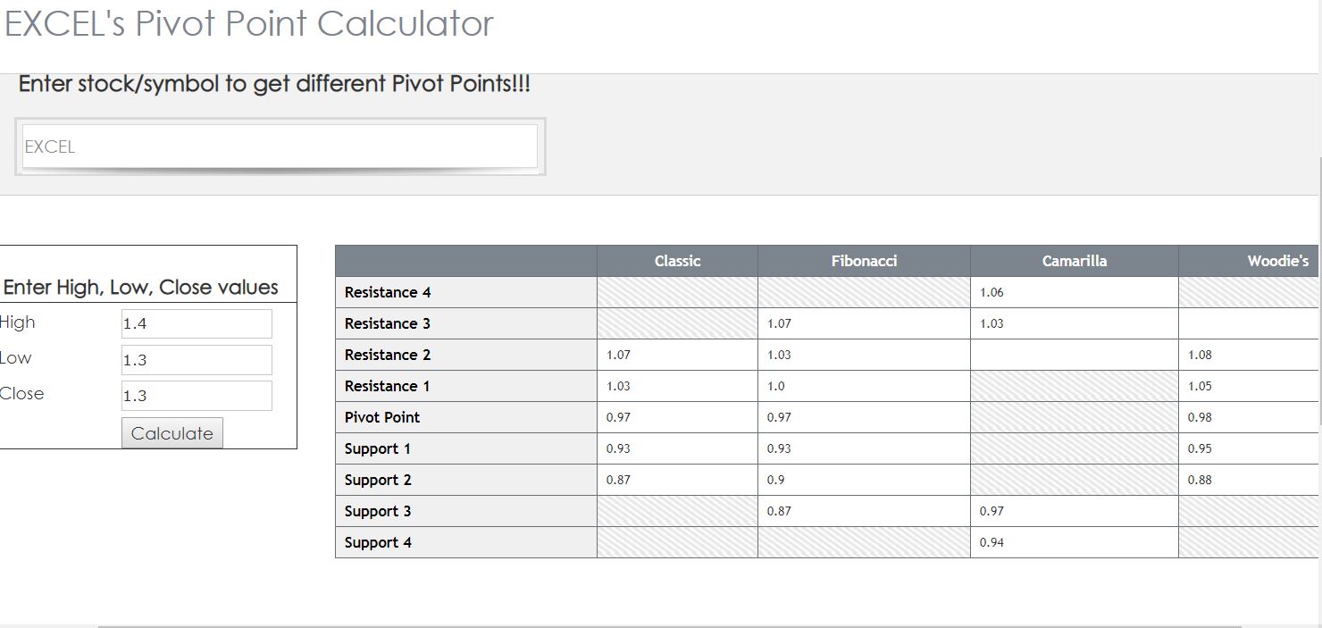Click Classic Support 2 value 0.87
The width and height of the screenshot is (1322, 628).
pos(618,480)
